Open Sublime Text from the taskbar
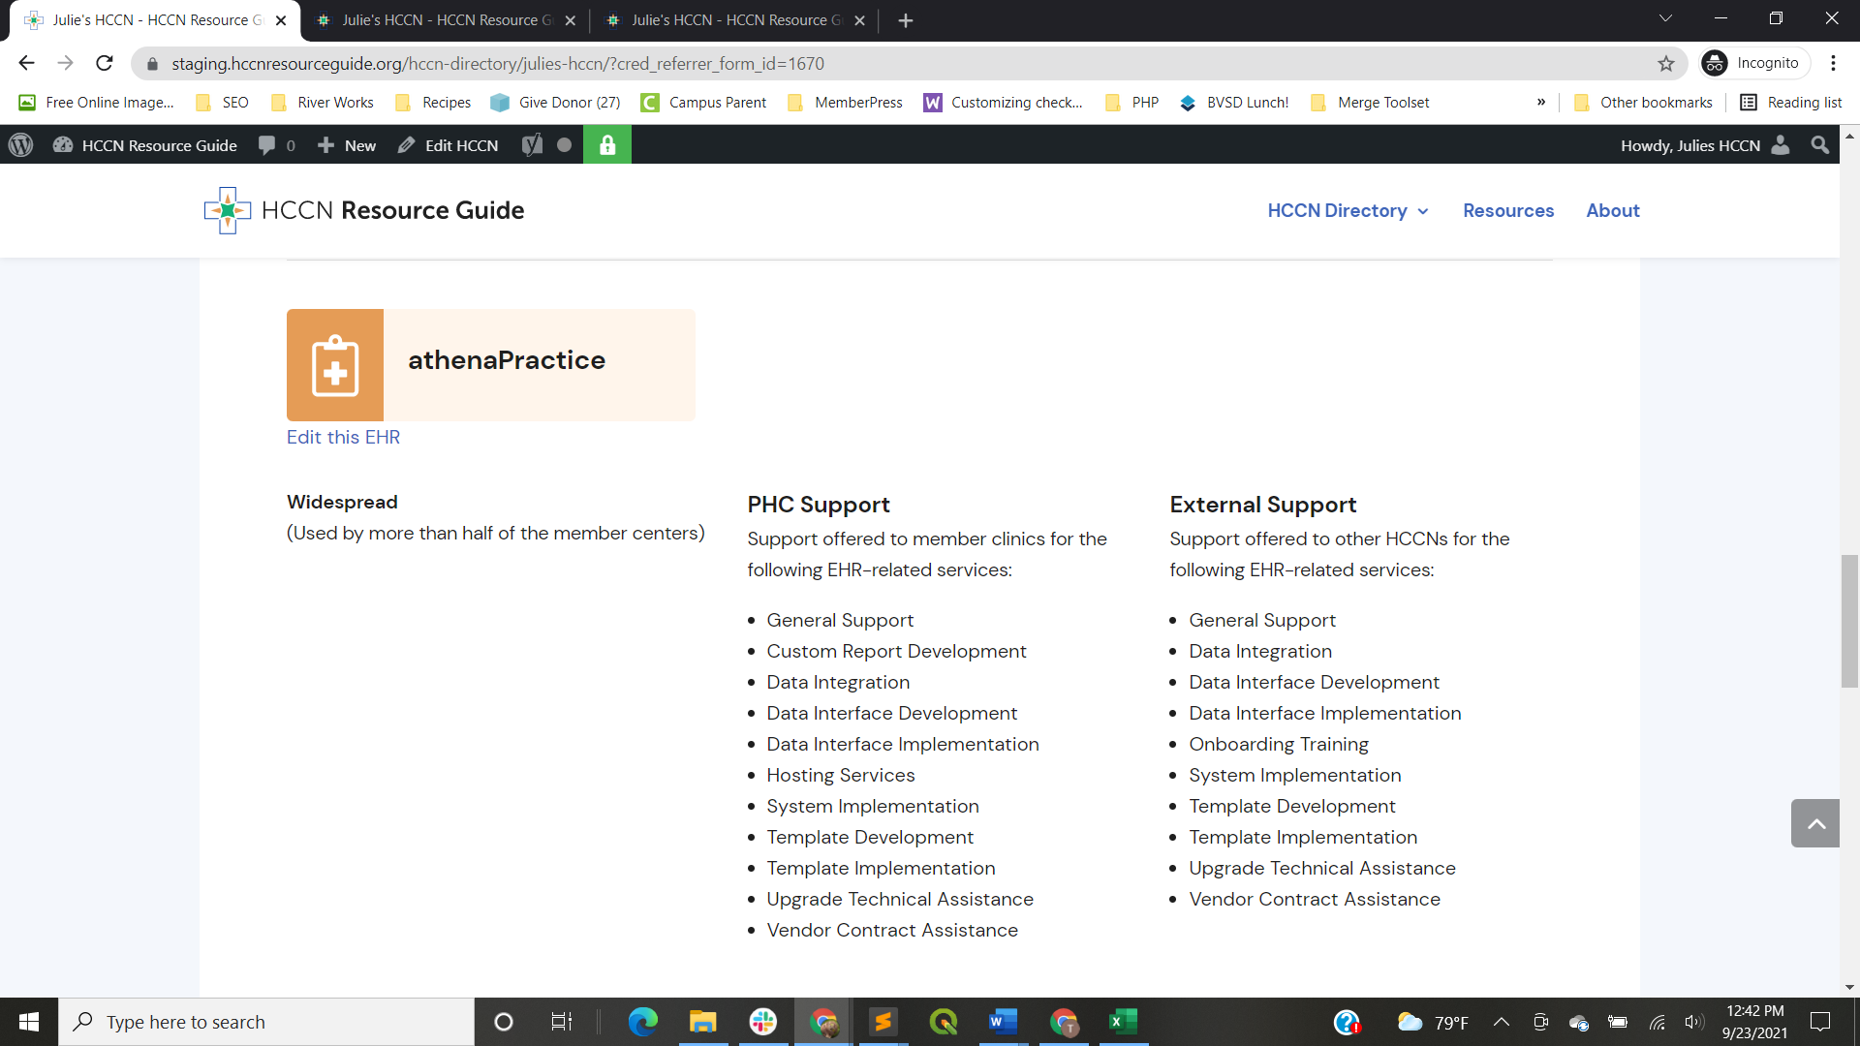The image size is (1860, 1046). (x=883, y=1022)
